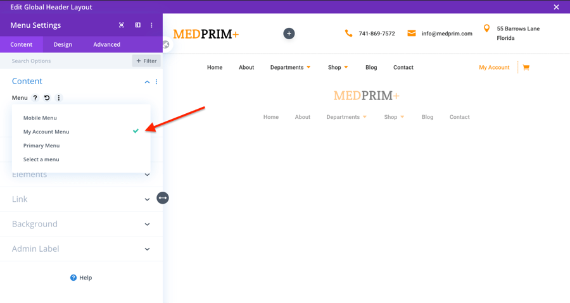This screenshot has height=303, width=570.
Task: Open Blog in the top navigation
Action: click(371, 68)
